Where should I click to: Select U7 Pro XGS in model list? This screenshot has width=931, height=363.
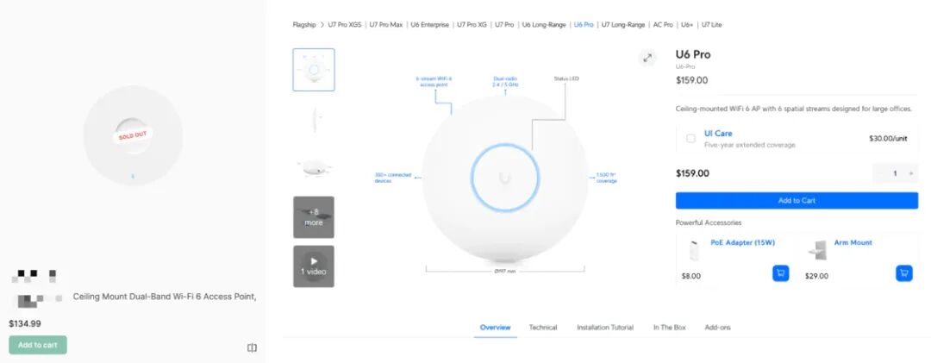click(344, 25)
